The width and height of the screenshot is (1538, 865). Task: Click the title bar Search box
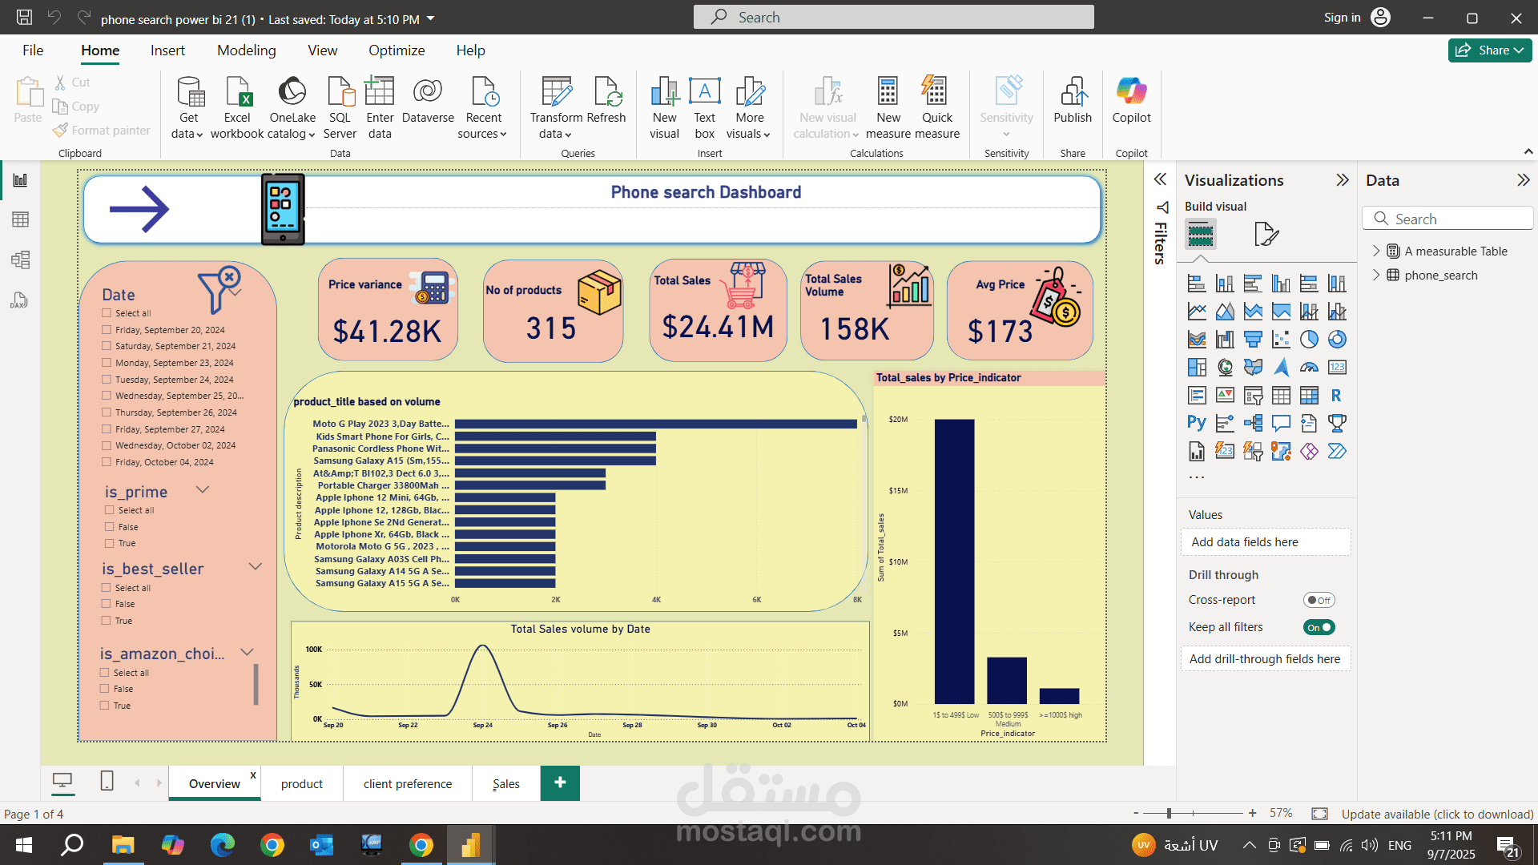pyautogui.click(x=893, y=17)
